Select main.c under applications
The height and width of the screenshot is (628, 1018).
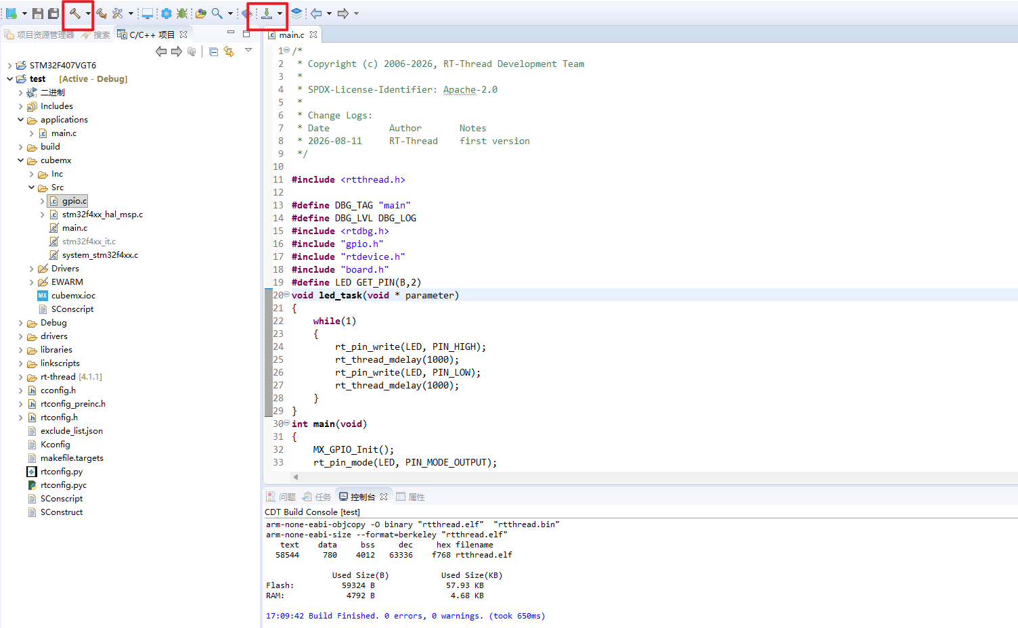pyautogui.click(x=64, y=133)
